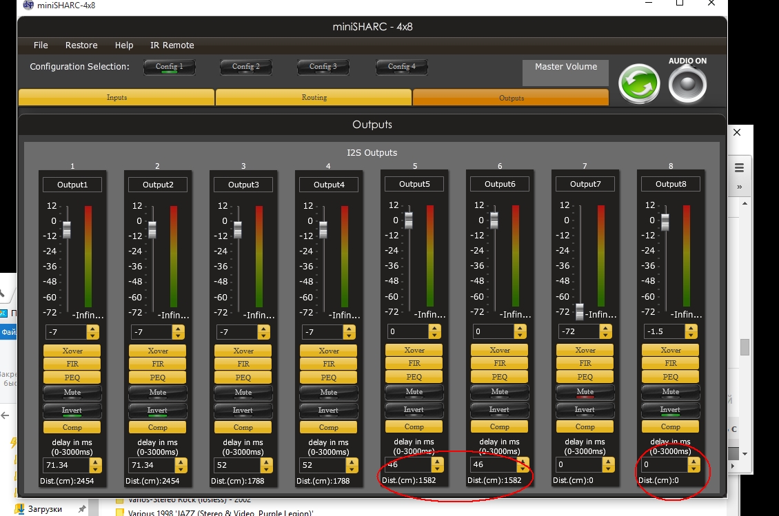Mute Output3 channel
Viewport: 779px width, 516px height.
[x=243, y=392]
